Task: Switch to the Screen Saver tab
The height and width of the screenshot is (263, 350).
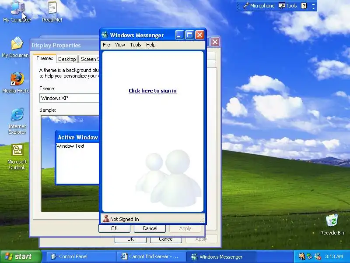Action: coord(89,59)
